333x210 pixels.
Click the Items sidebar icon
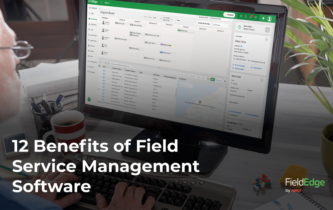tap(89, 56)
